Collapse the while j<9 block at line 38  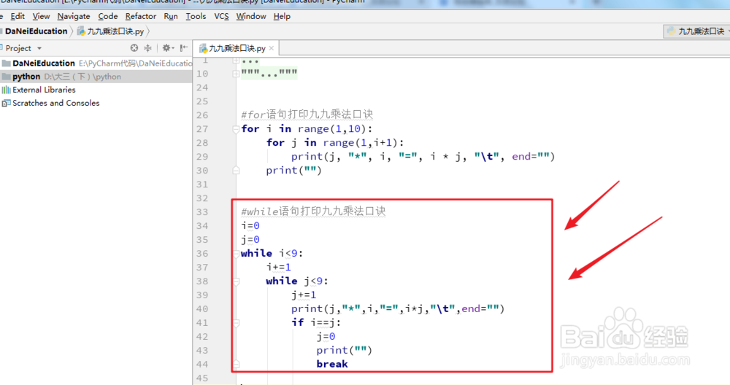(x=236, y=281)
